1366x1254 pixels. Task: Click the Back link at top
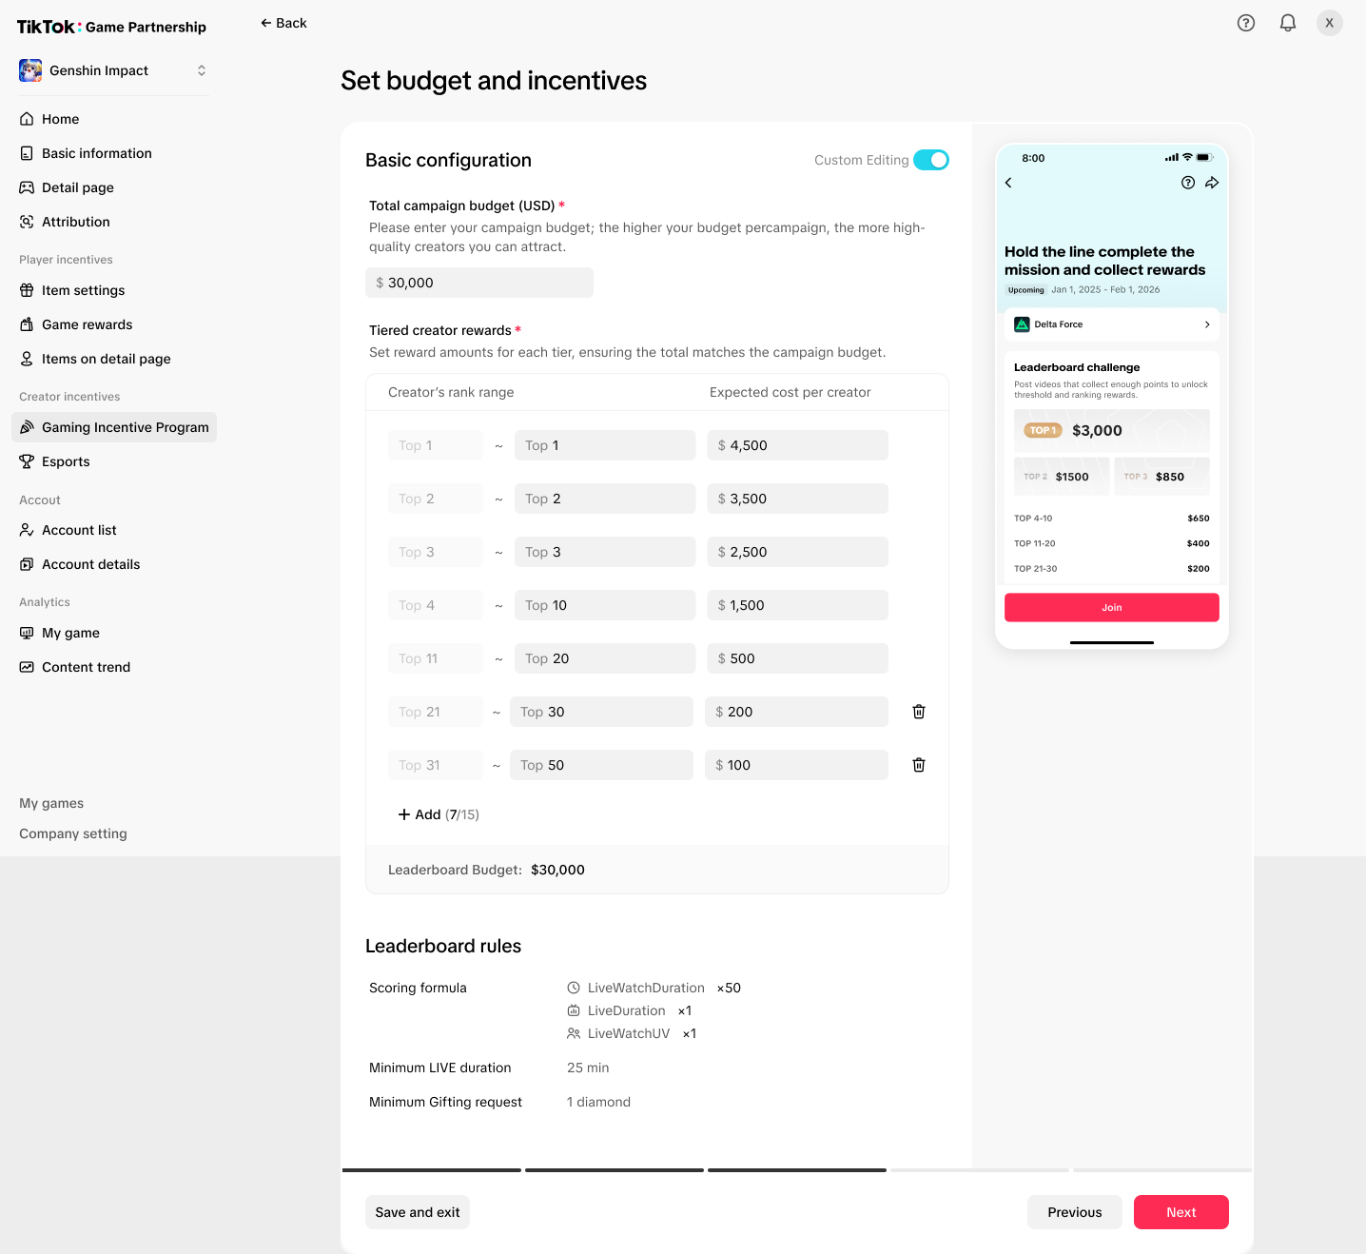click(283, 23)
